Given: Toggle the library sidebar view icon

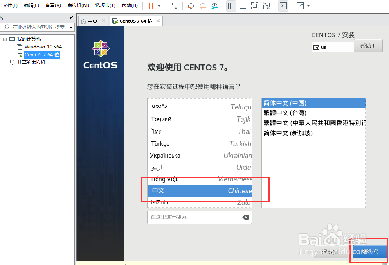Looking at the screenshot, I should point(231,6).
